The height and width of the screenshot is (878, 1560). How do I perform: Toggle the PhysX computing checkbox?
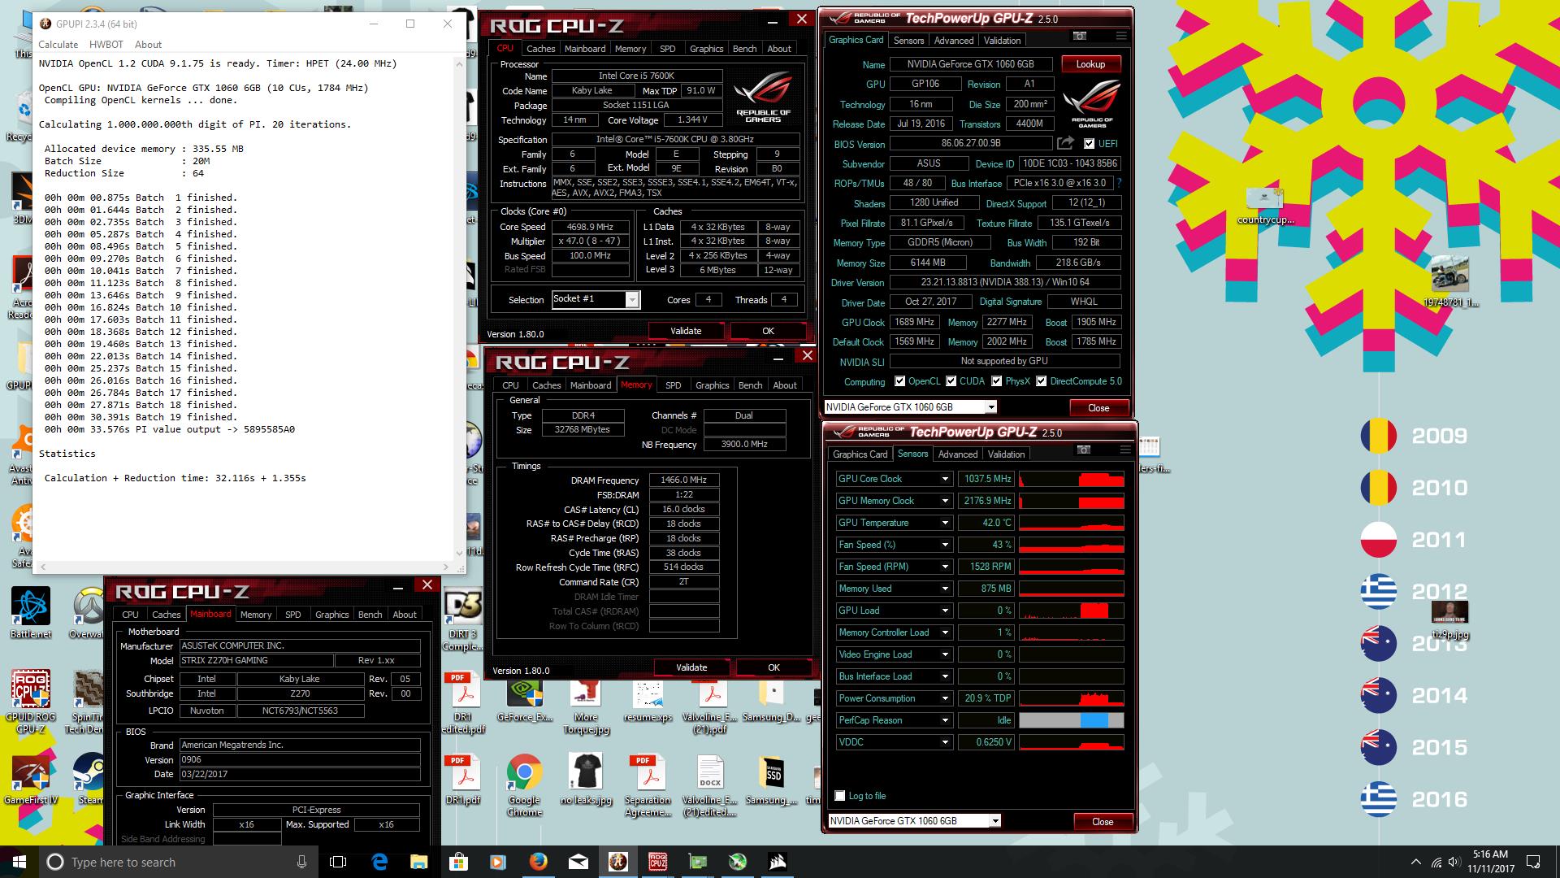point(996,381)
